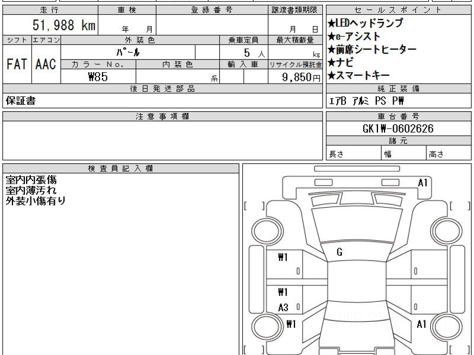Viewport: 474px width, 355px height.
Task: Select the シフト header cell
Action: [17, 40]
